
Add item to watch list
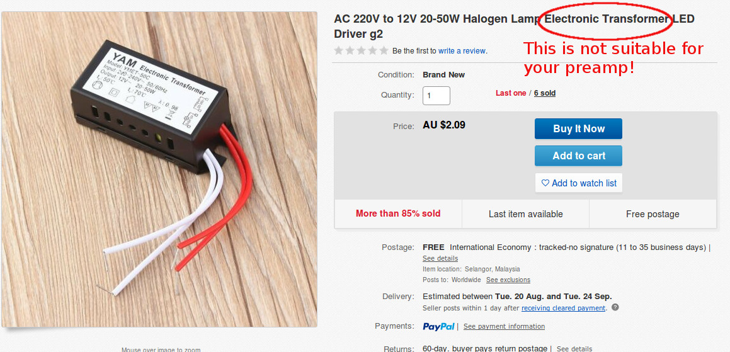click(579, 183)
